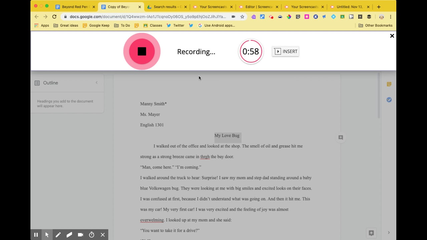427x240 pixels.
Task: Reload the current page
Action: pyautogui.click(x=54, y=17)
